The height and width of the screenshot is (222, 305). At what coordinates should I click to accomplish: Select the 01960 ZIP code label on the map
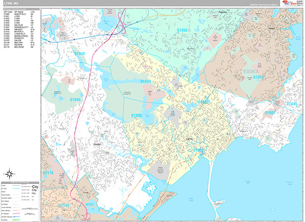tap(182, 30)
